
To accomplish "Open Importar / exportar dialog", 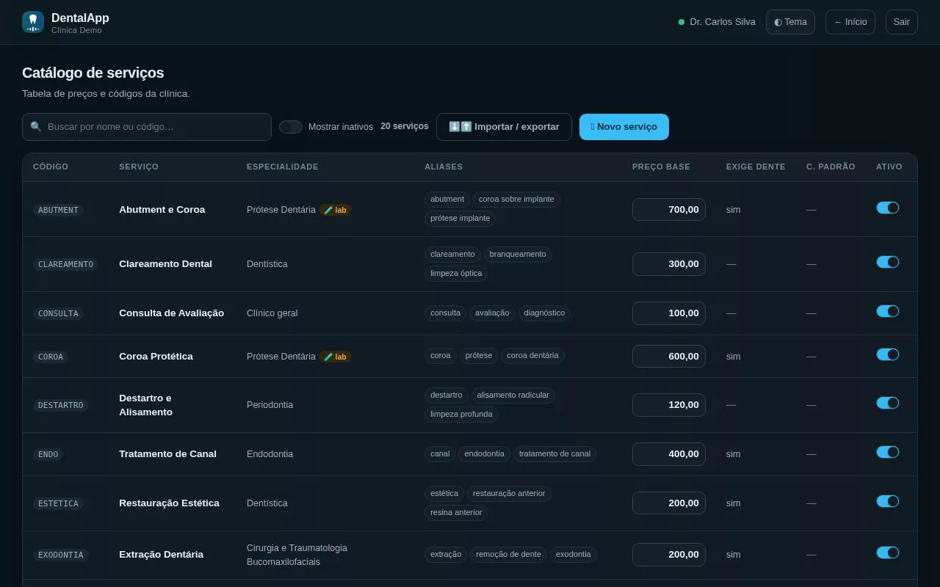I will click(504, 127).
